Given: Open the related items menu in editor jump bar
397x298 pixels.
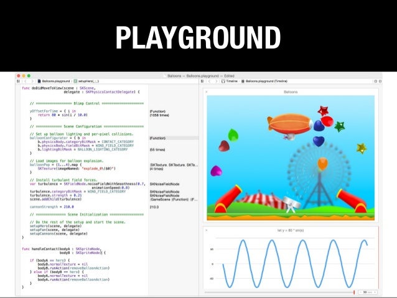Looking at the screenshot, I should click(18, 81).
